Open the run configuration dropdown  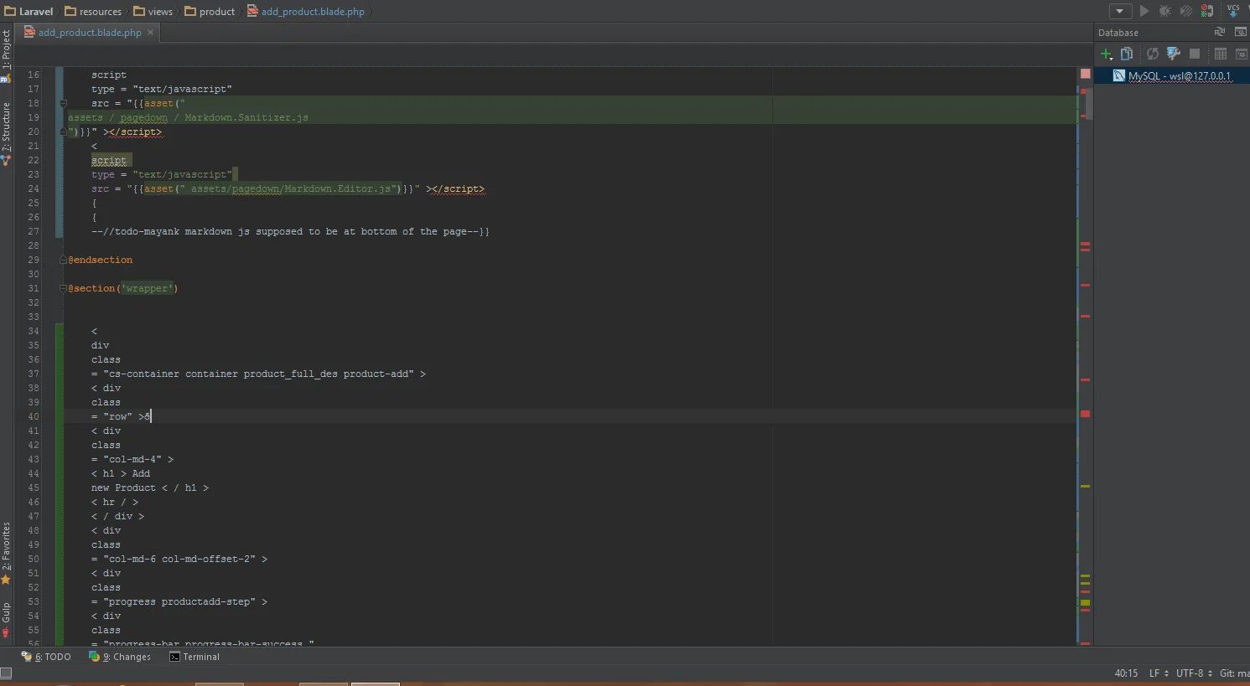pos(1120,11)
